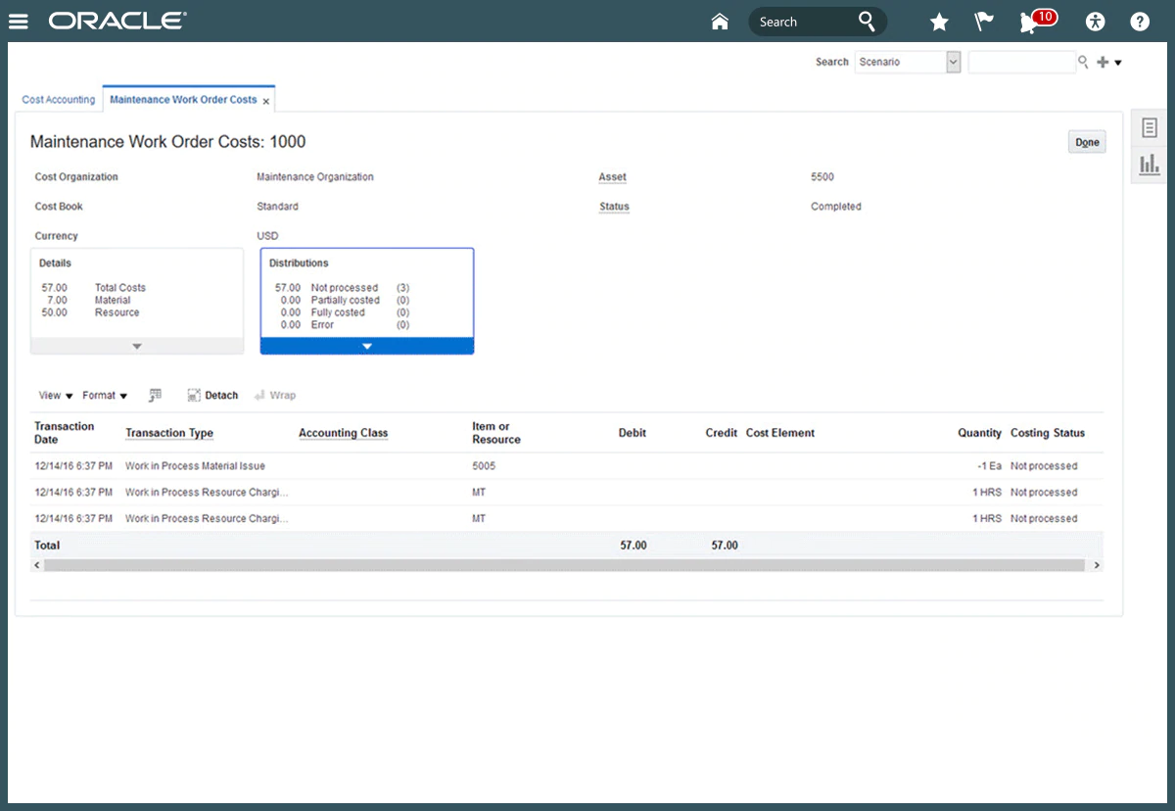Click the Query by Example icon

coord(155,396)
